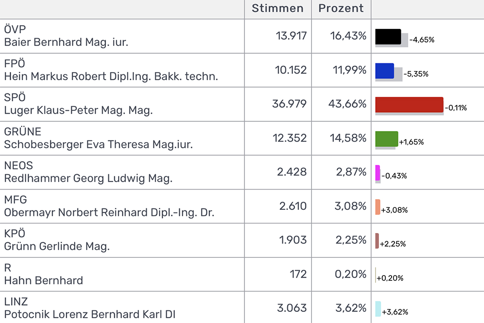Screen dimensions: 484x323
Task: Click the Stimmen column header
Action: (277, 8)
